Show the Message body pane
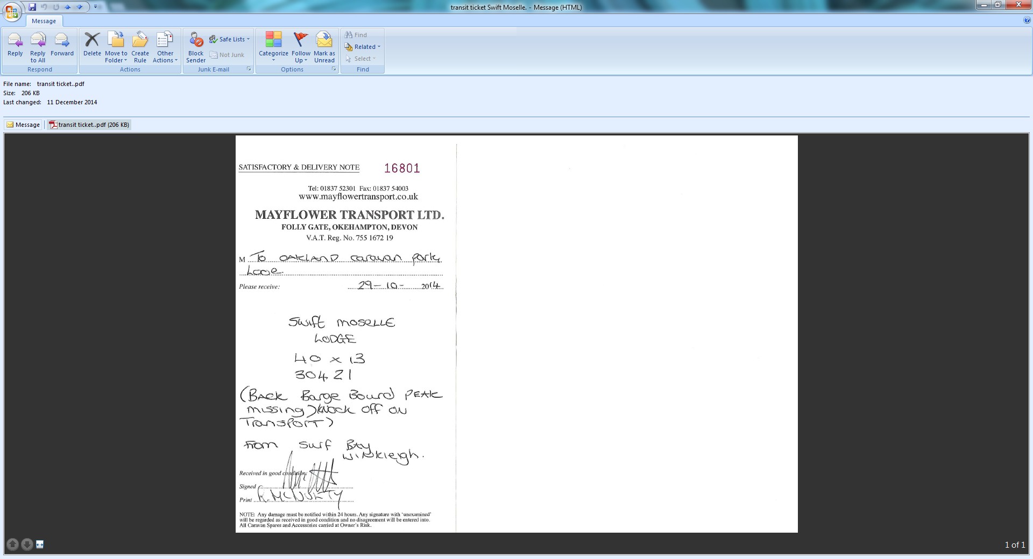 23,125
